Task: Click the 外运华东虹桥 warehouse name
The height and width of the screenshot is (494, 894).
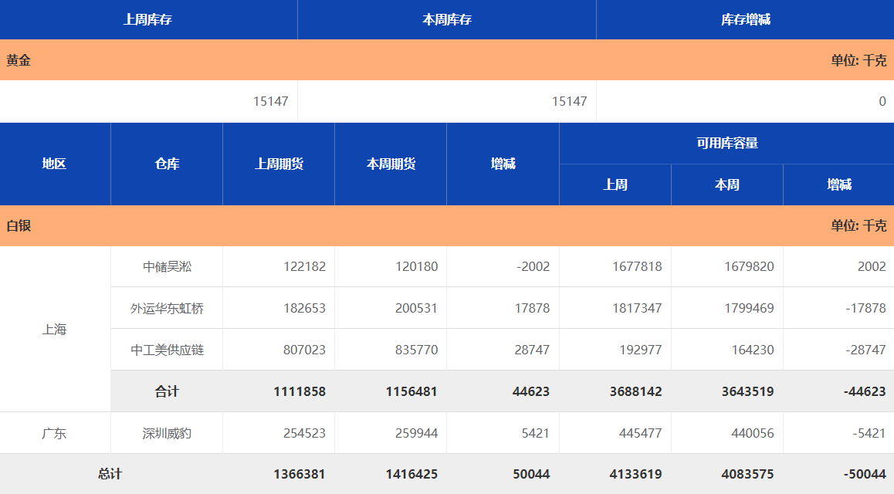Action: pos(167,309)
